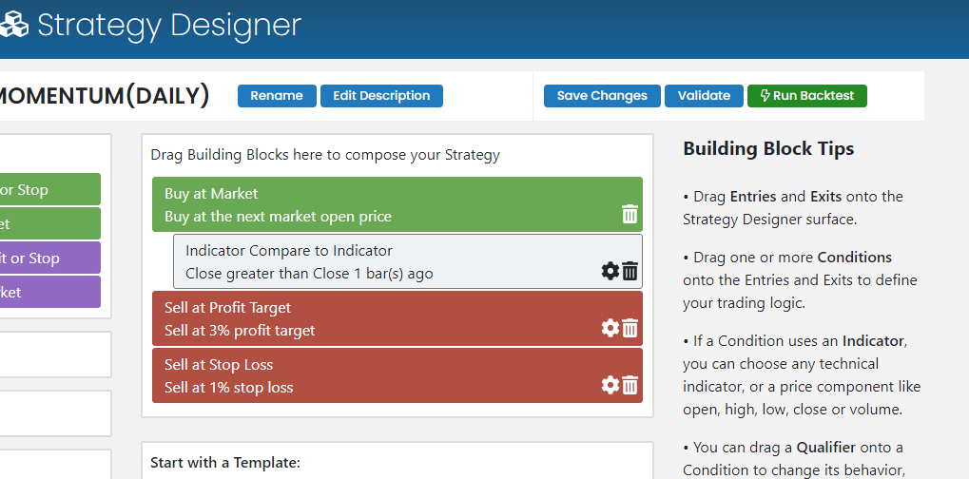Image resolution: width=969 pixels, height=479 pixels.
Task: Validate the strategy
Action: 704,96
